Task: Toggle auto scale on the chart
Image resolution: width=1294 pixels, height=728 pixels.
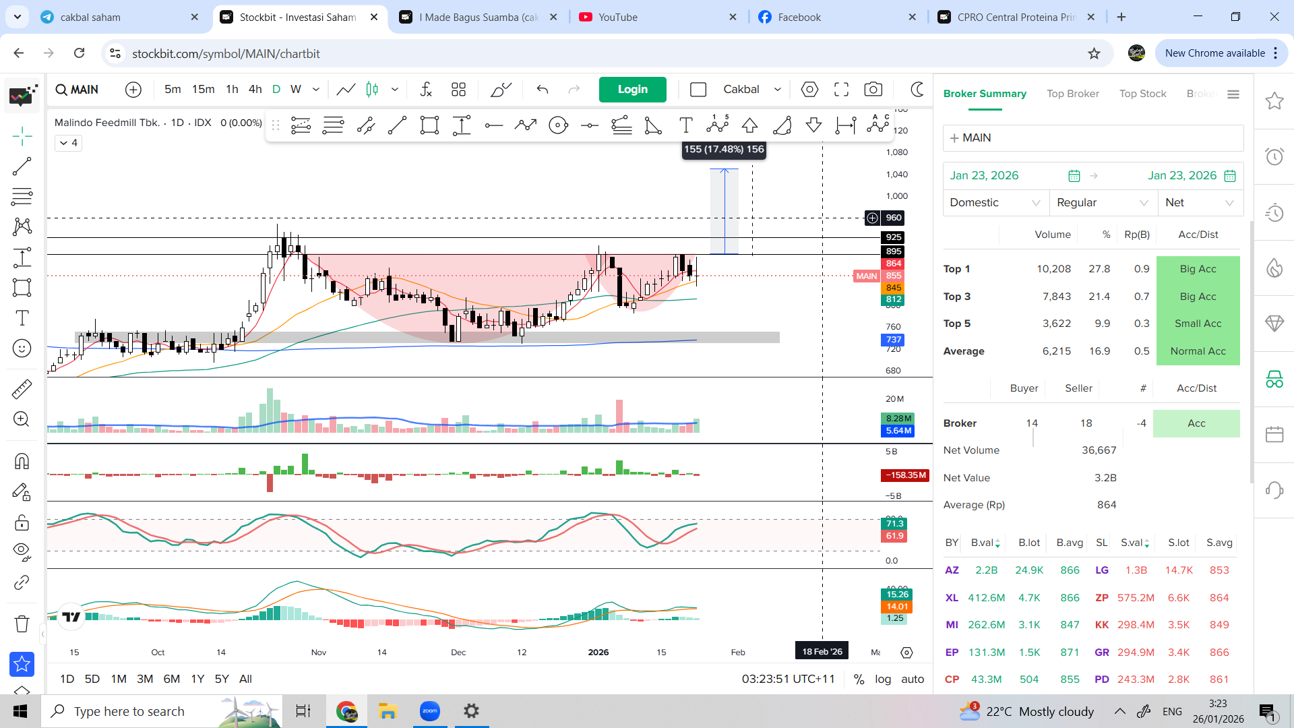Action: [x=913, y=679]
